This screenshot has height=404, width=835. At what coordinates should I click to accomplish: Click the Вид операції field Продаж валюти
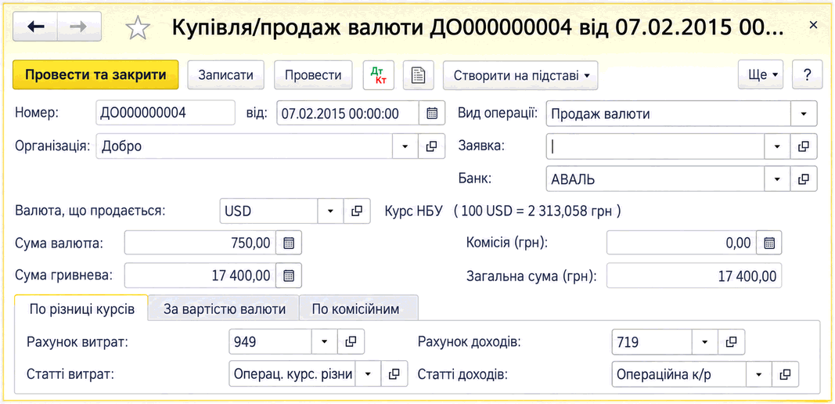(x=669, y=114)
